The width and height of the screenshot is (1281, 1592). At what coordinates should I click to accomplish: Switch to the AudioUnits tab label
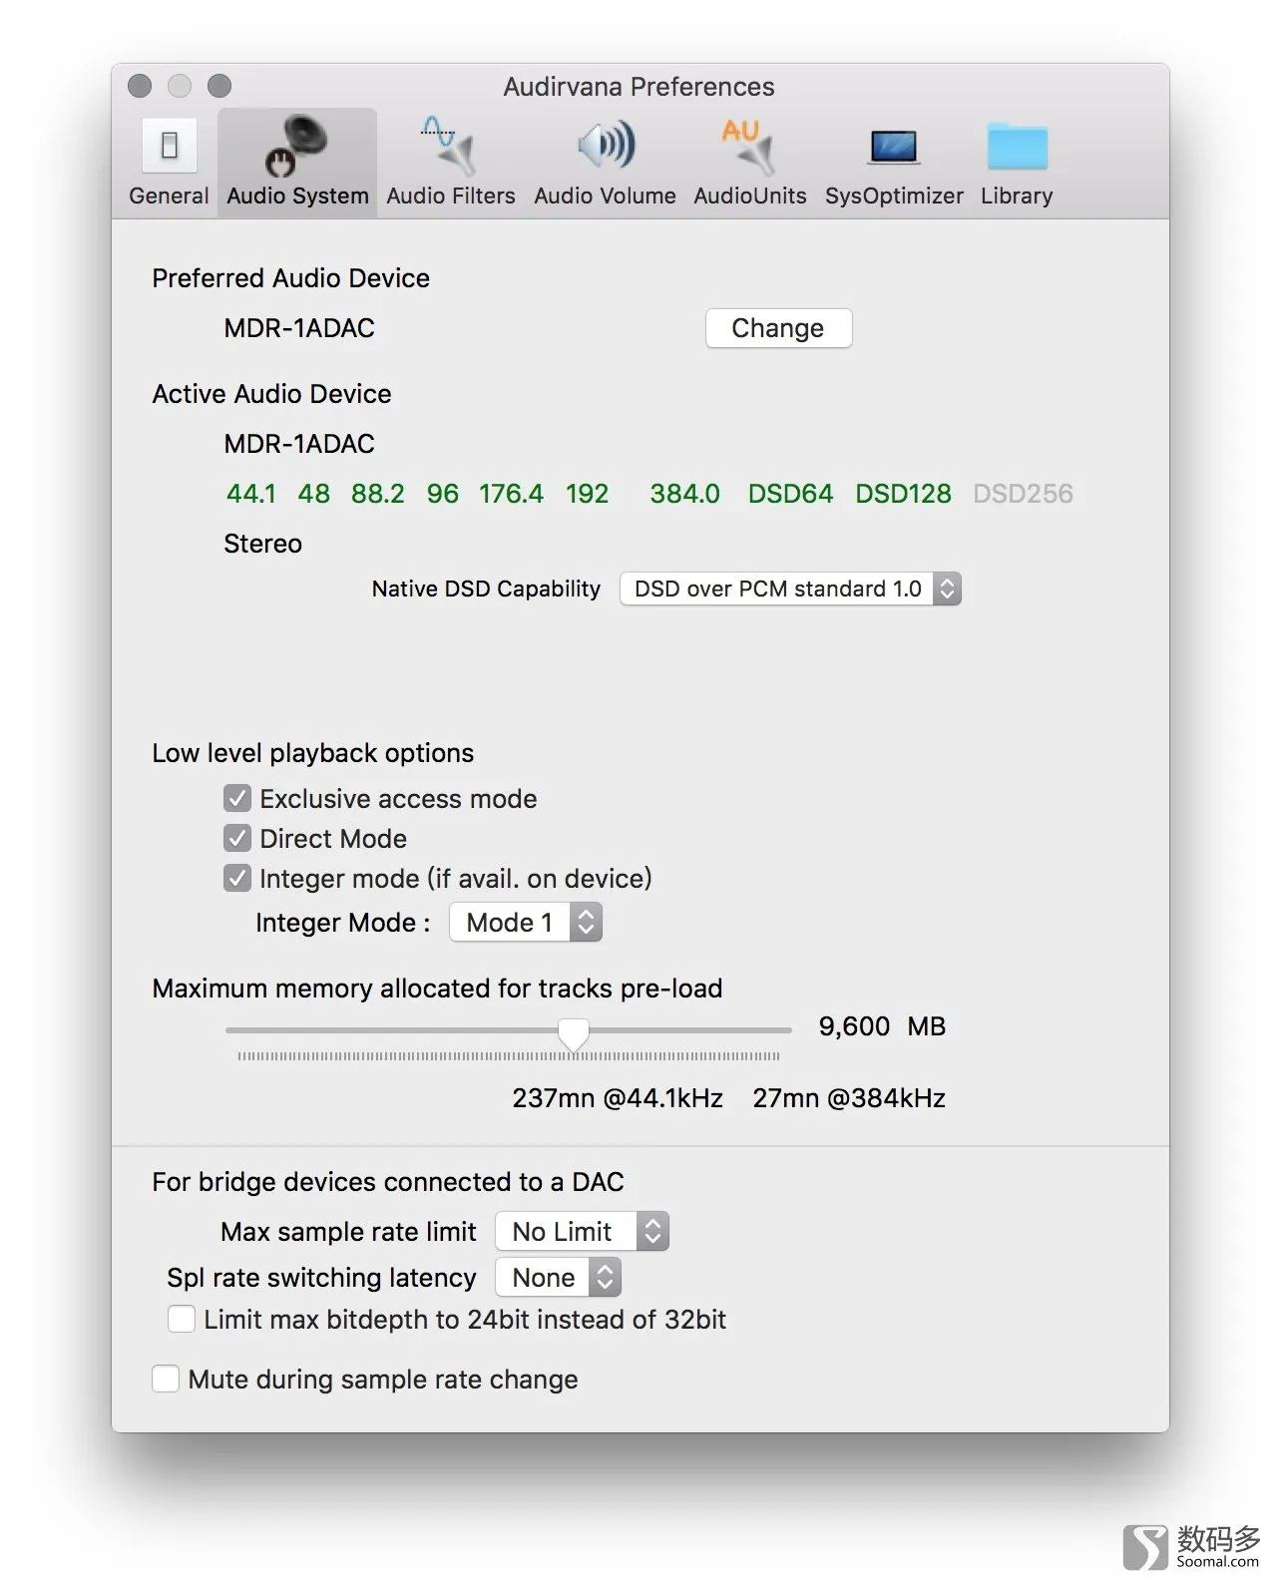pyautogui.click(x=750, y=196)
